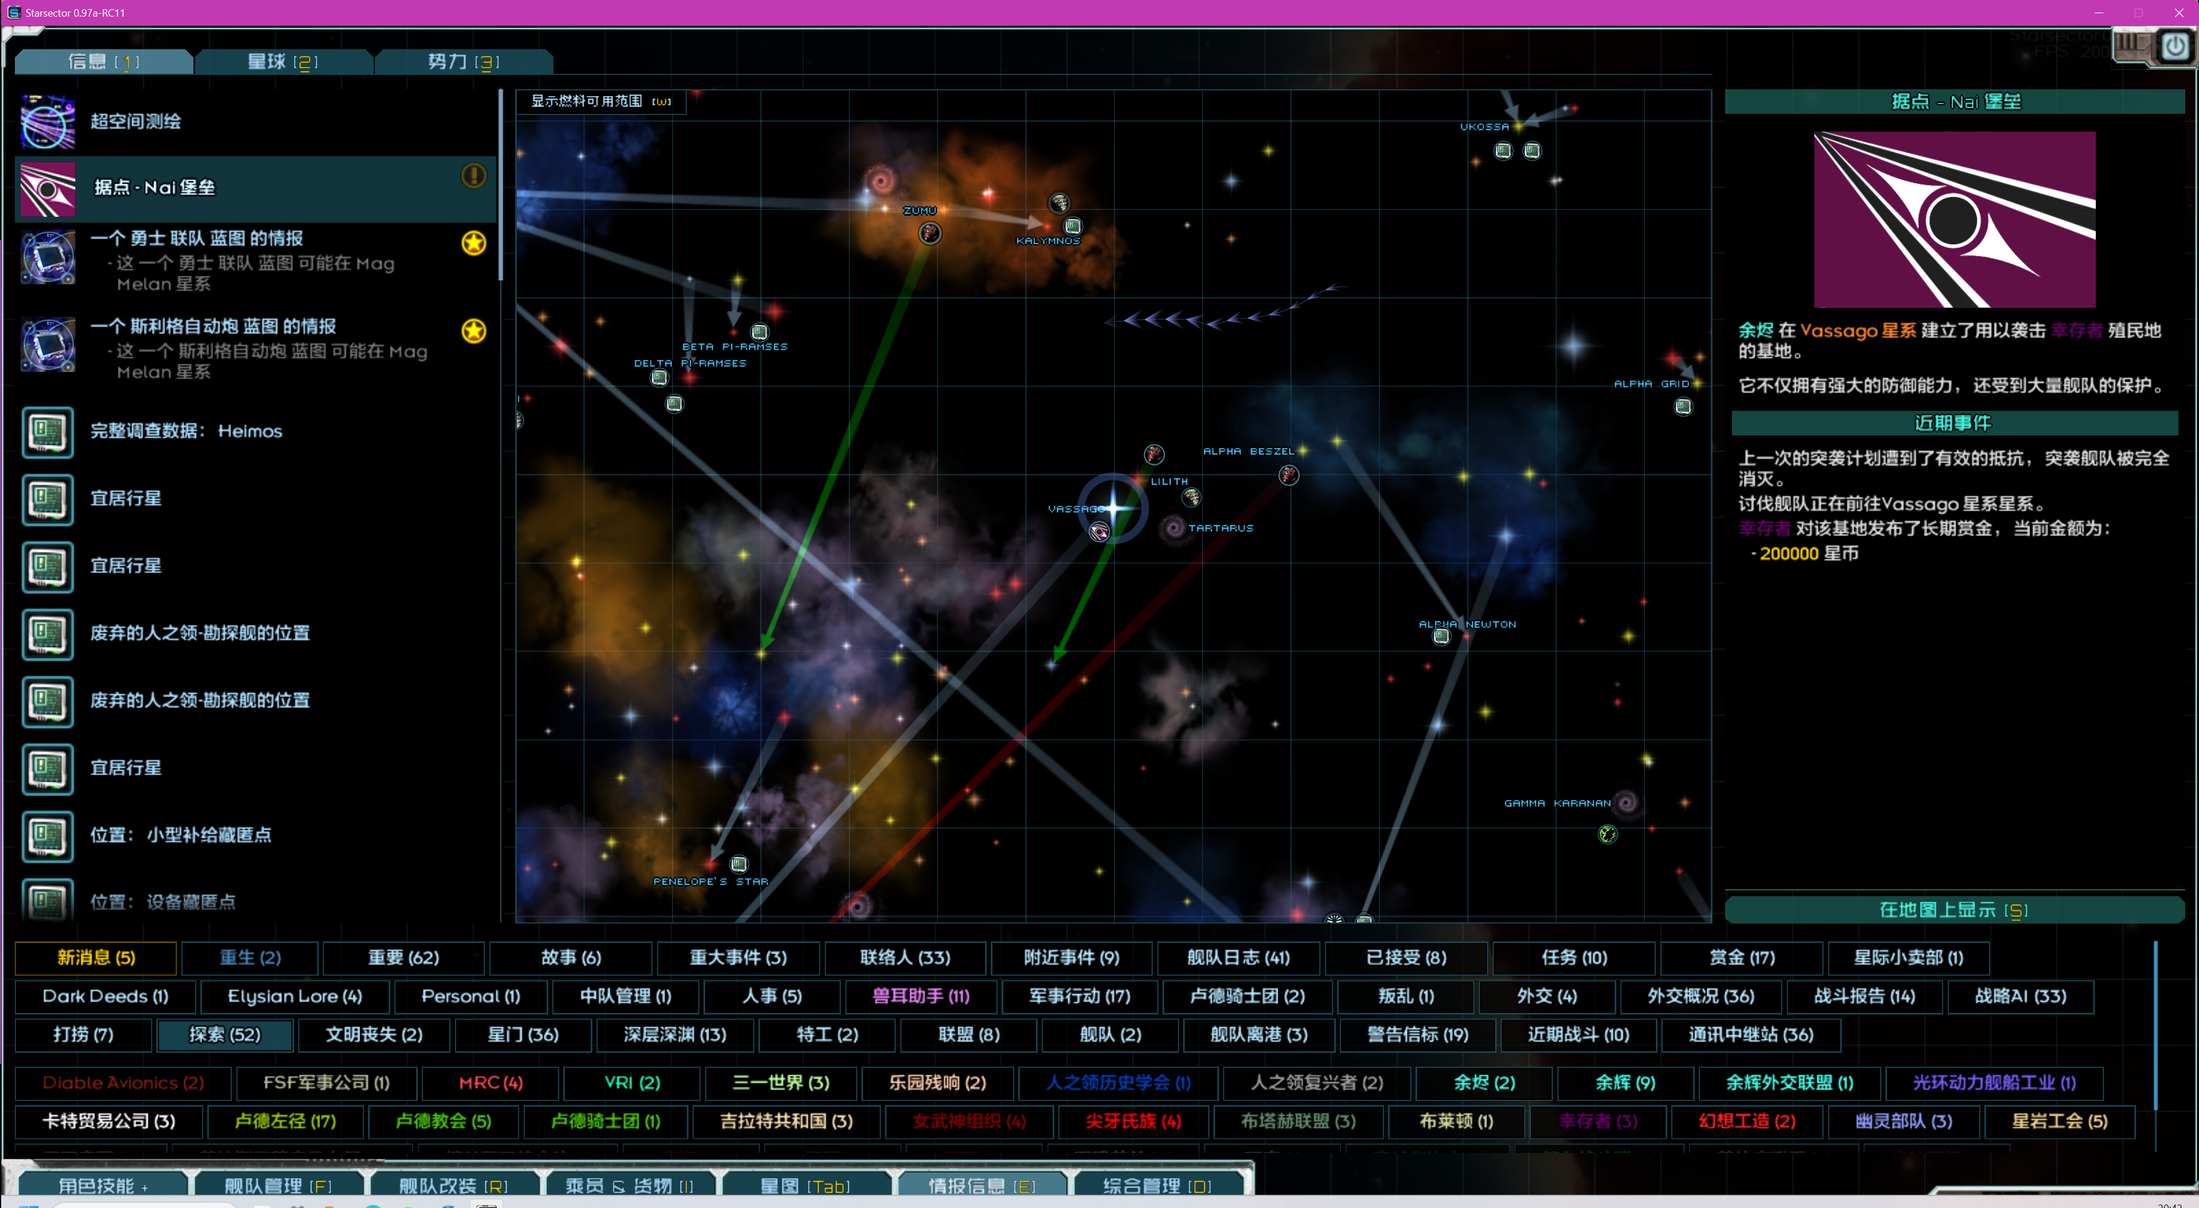Toggle fuel range display on map

[600, 102]
